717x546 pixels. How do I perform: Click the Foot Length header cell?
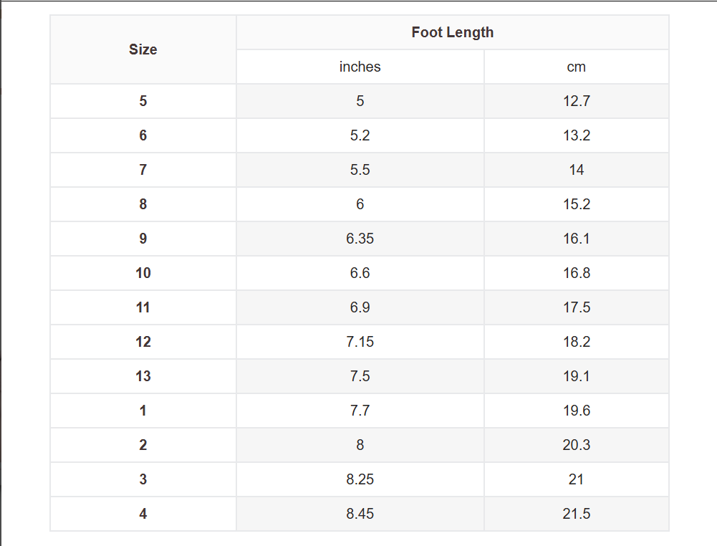[453, 32]
